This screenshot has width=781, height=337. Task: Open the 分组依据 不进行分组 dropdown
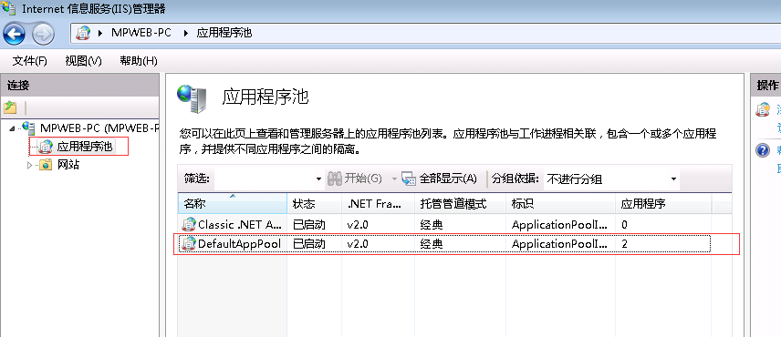[x=611, y=179]
